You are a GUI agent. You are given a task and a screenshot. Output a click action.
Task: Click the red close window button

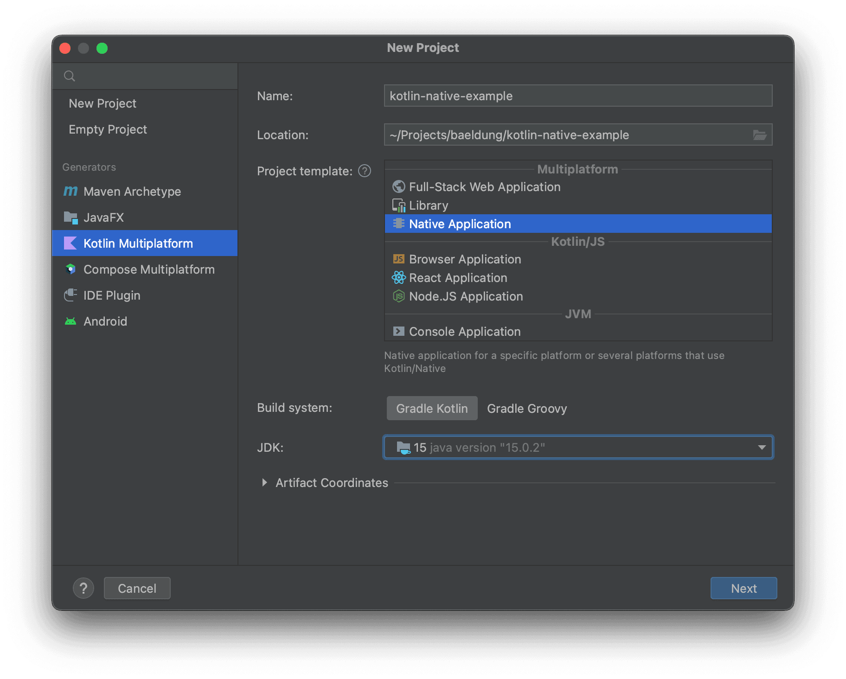pyautogui.click(x=65, y=48)
